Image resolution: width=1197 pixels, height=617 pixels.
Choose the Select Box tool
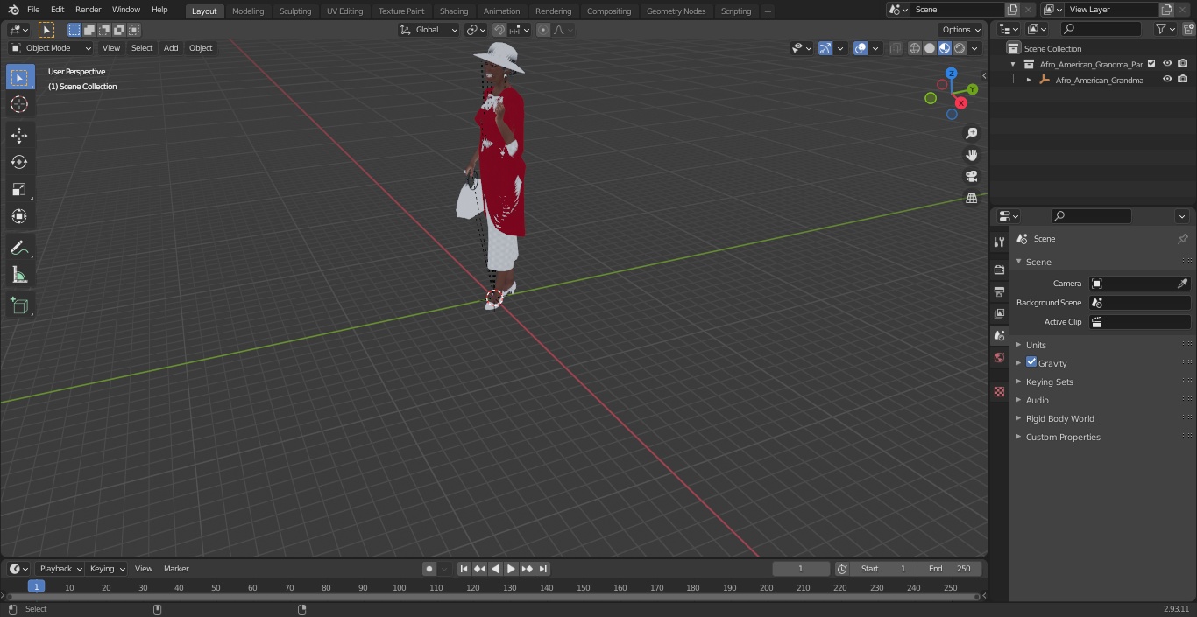coord(19,77)
